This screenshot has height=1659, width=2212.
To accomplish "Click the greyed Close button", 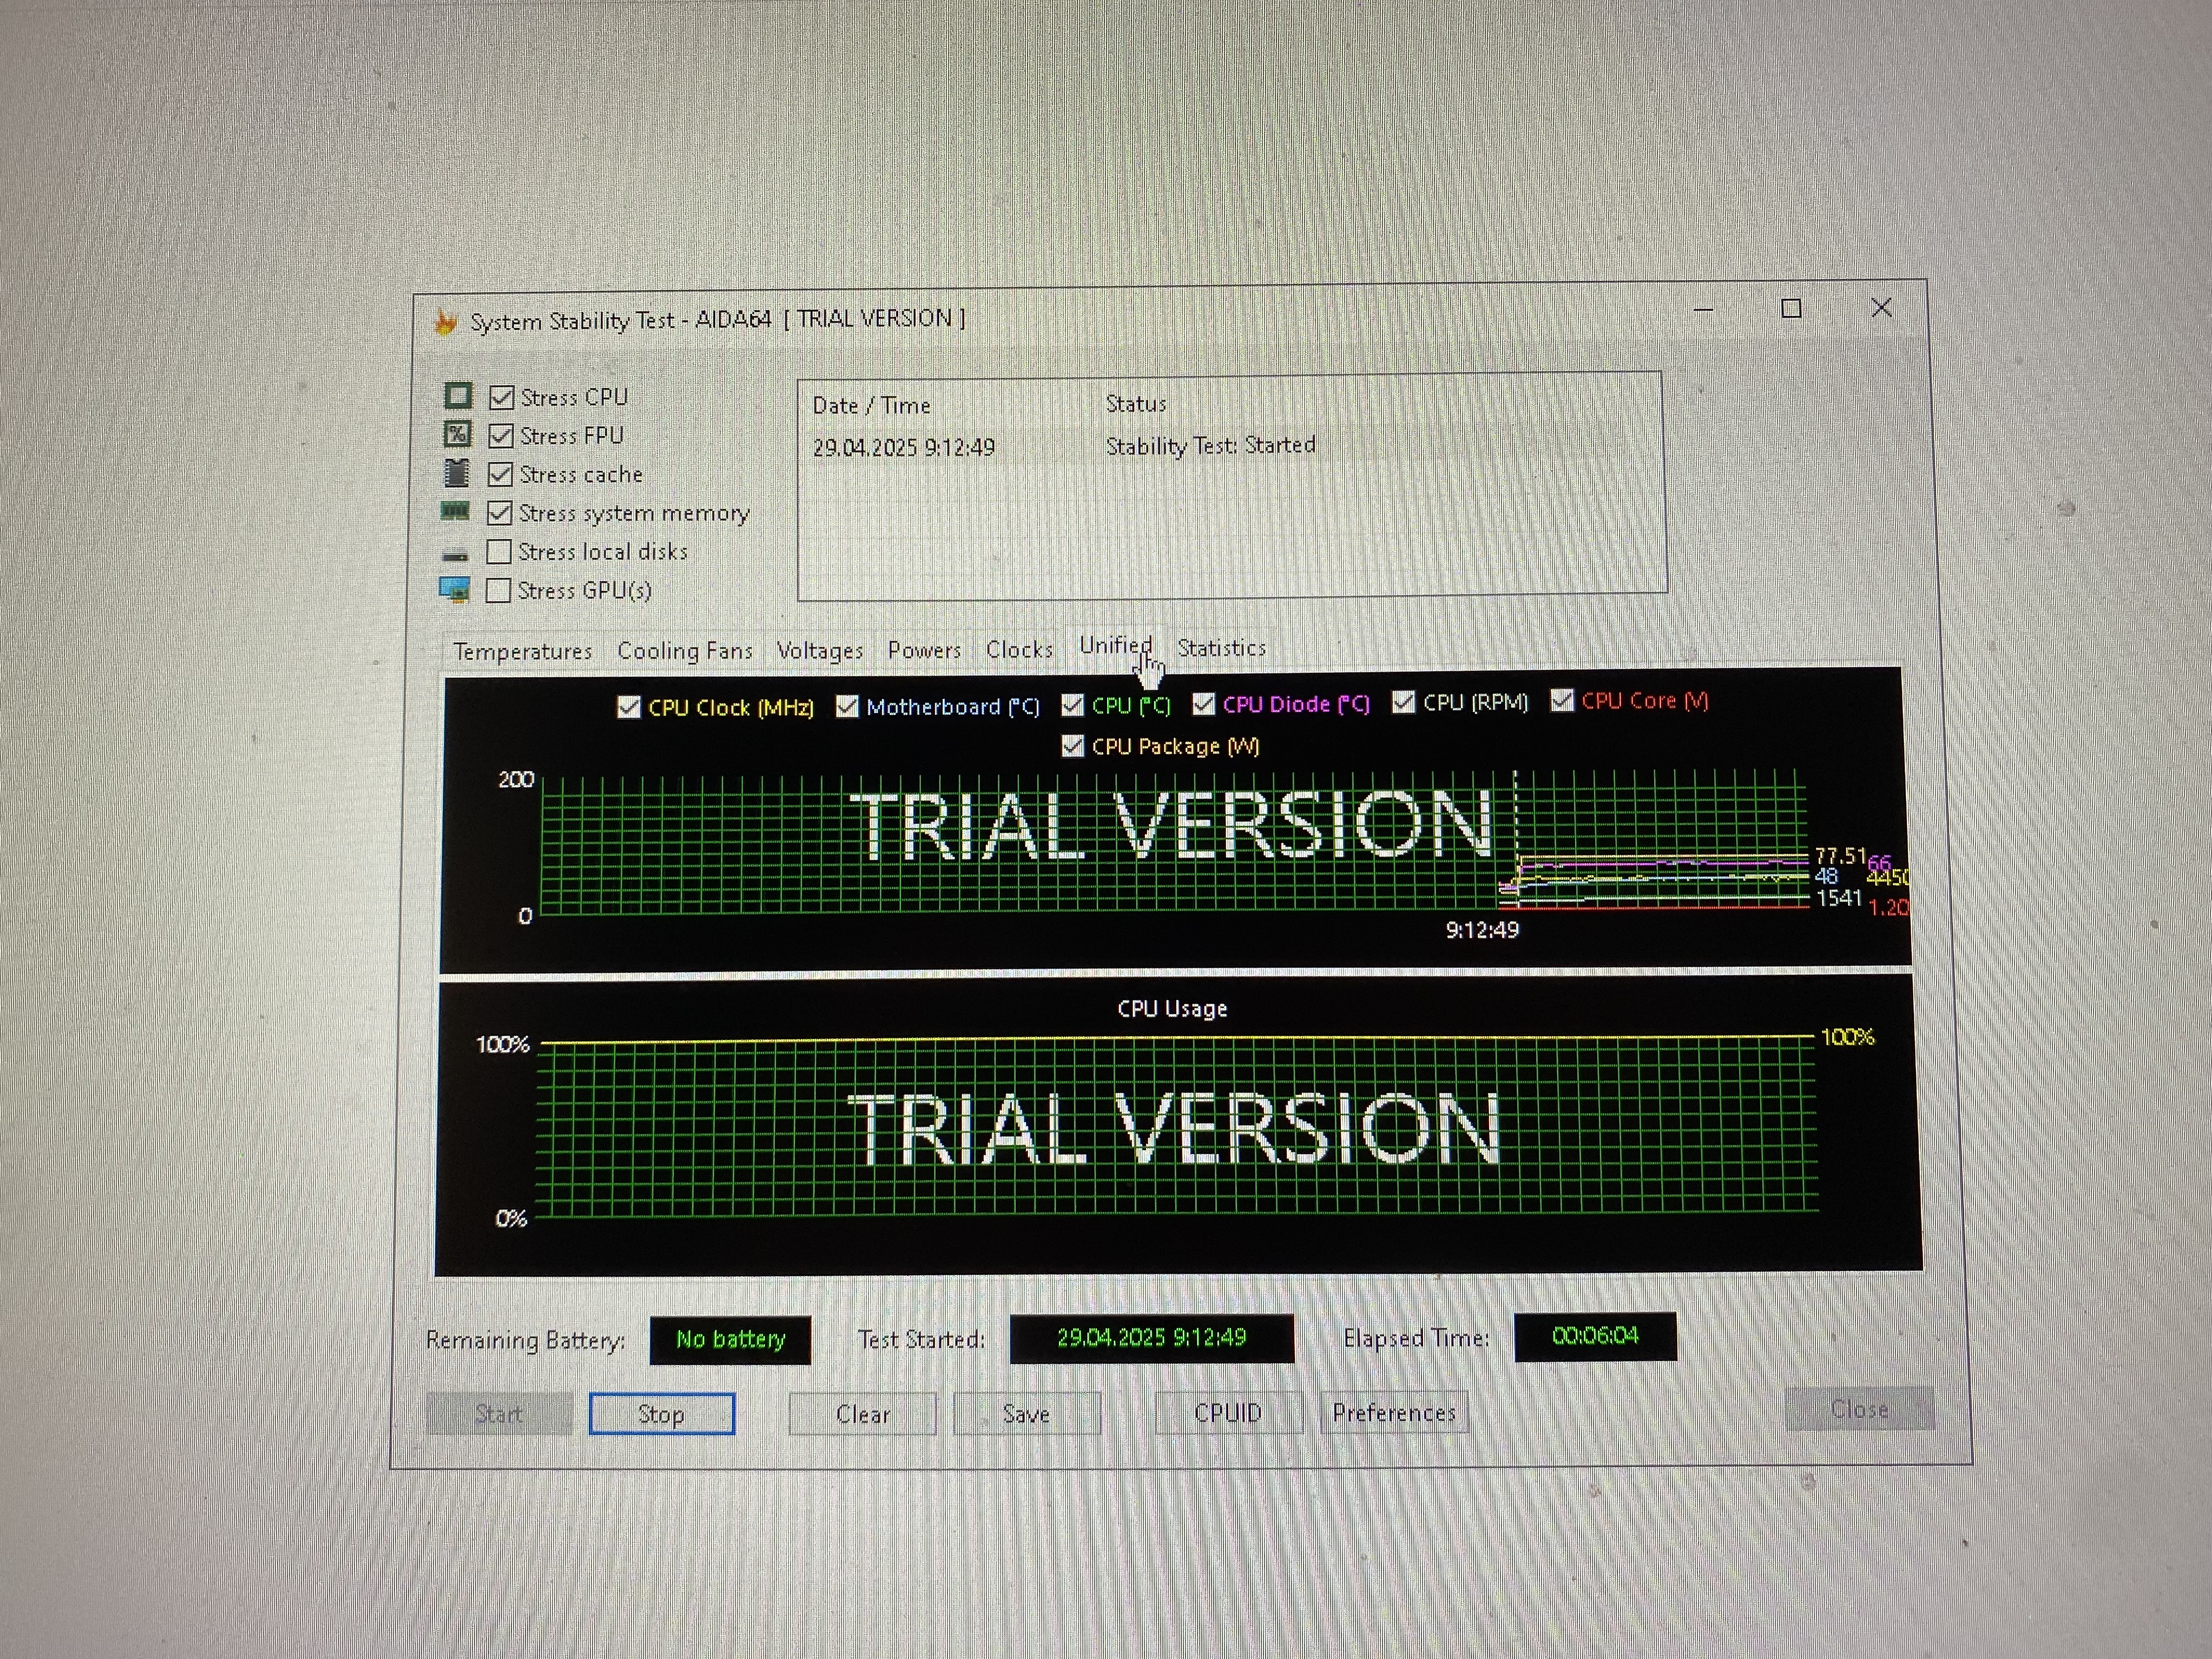I will [1859, 1409].
